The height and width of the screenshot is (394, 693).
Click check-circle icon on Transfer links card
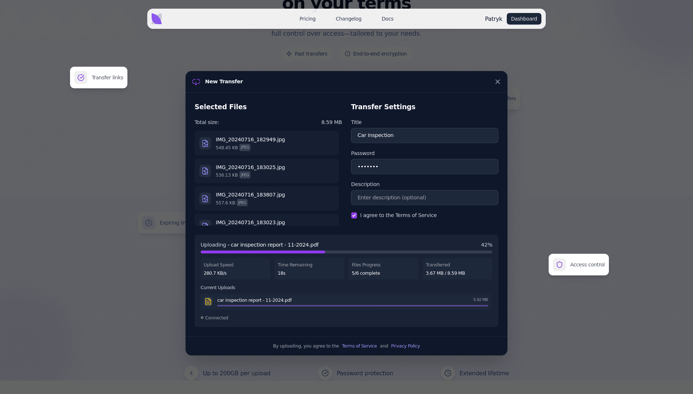tap(81, 78)
